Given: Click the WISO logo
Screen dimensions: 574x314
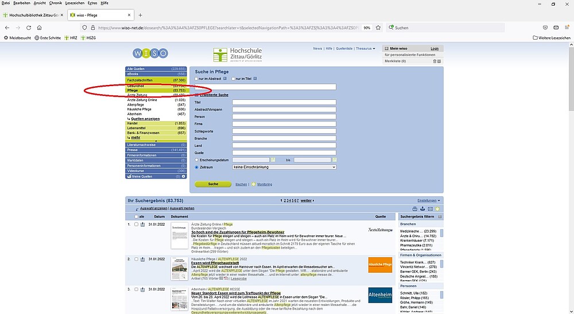Looking at the screenshot, I should point(150,53).
